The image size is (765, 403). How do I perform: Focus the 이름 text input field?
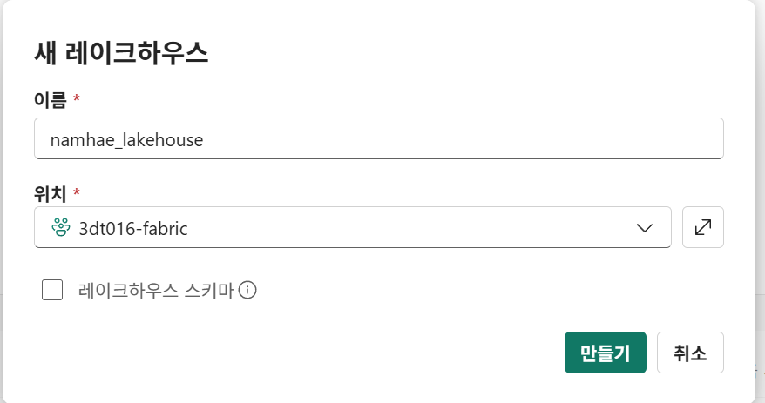(x=379, y=138)
